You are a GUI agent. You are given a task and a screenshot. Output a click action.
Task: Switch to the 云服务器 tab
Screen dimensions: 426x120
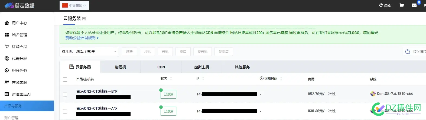80,67
